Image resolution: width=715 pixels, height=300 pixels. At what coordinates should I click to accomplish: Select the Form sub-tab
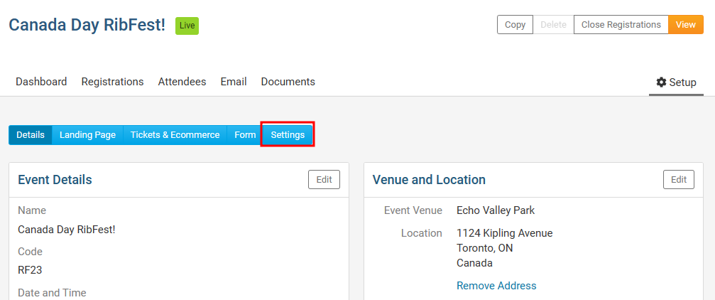(245, 135)
